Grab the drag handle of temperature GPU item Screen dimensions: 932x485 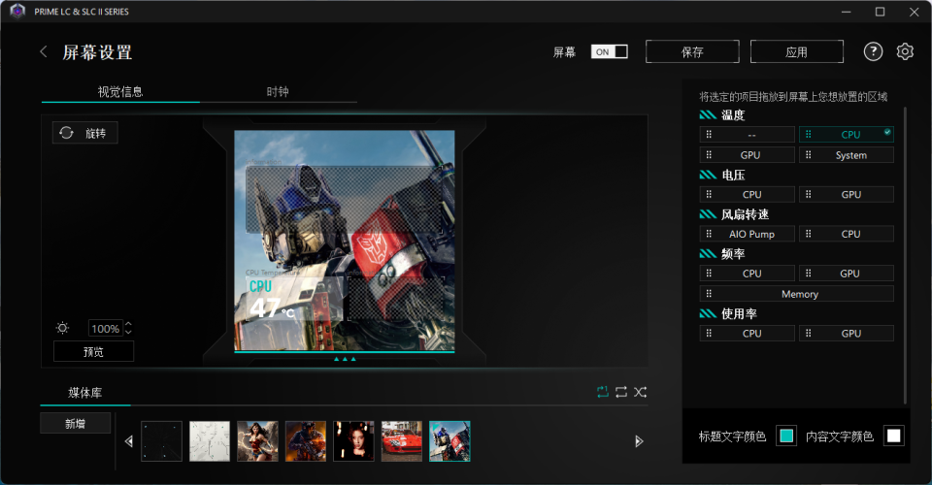[709, 155]
